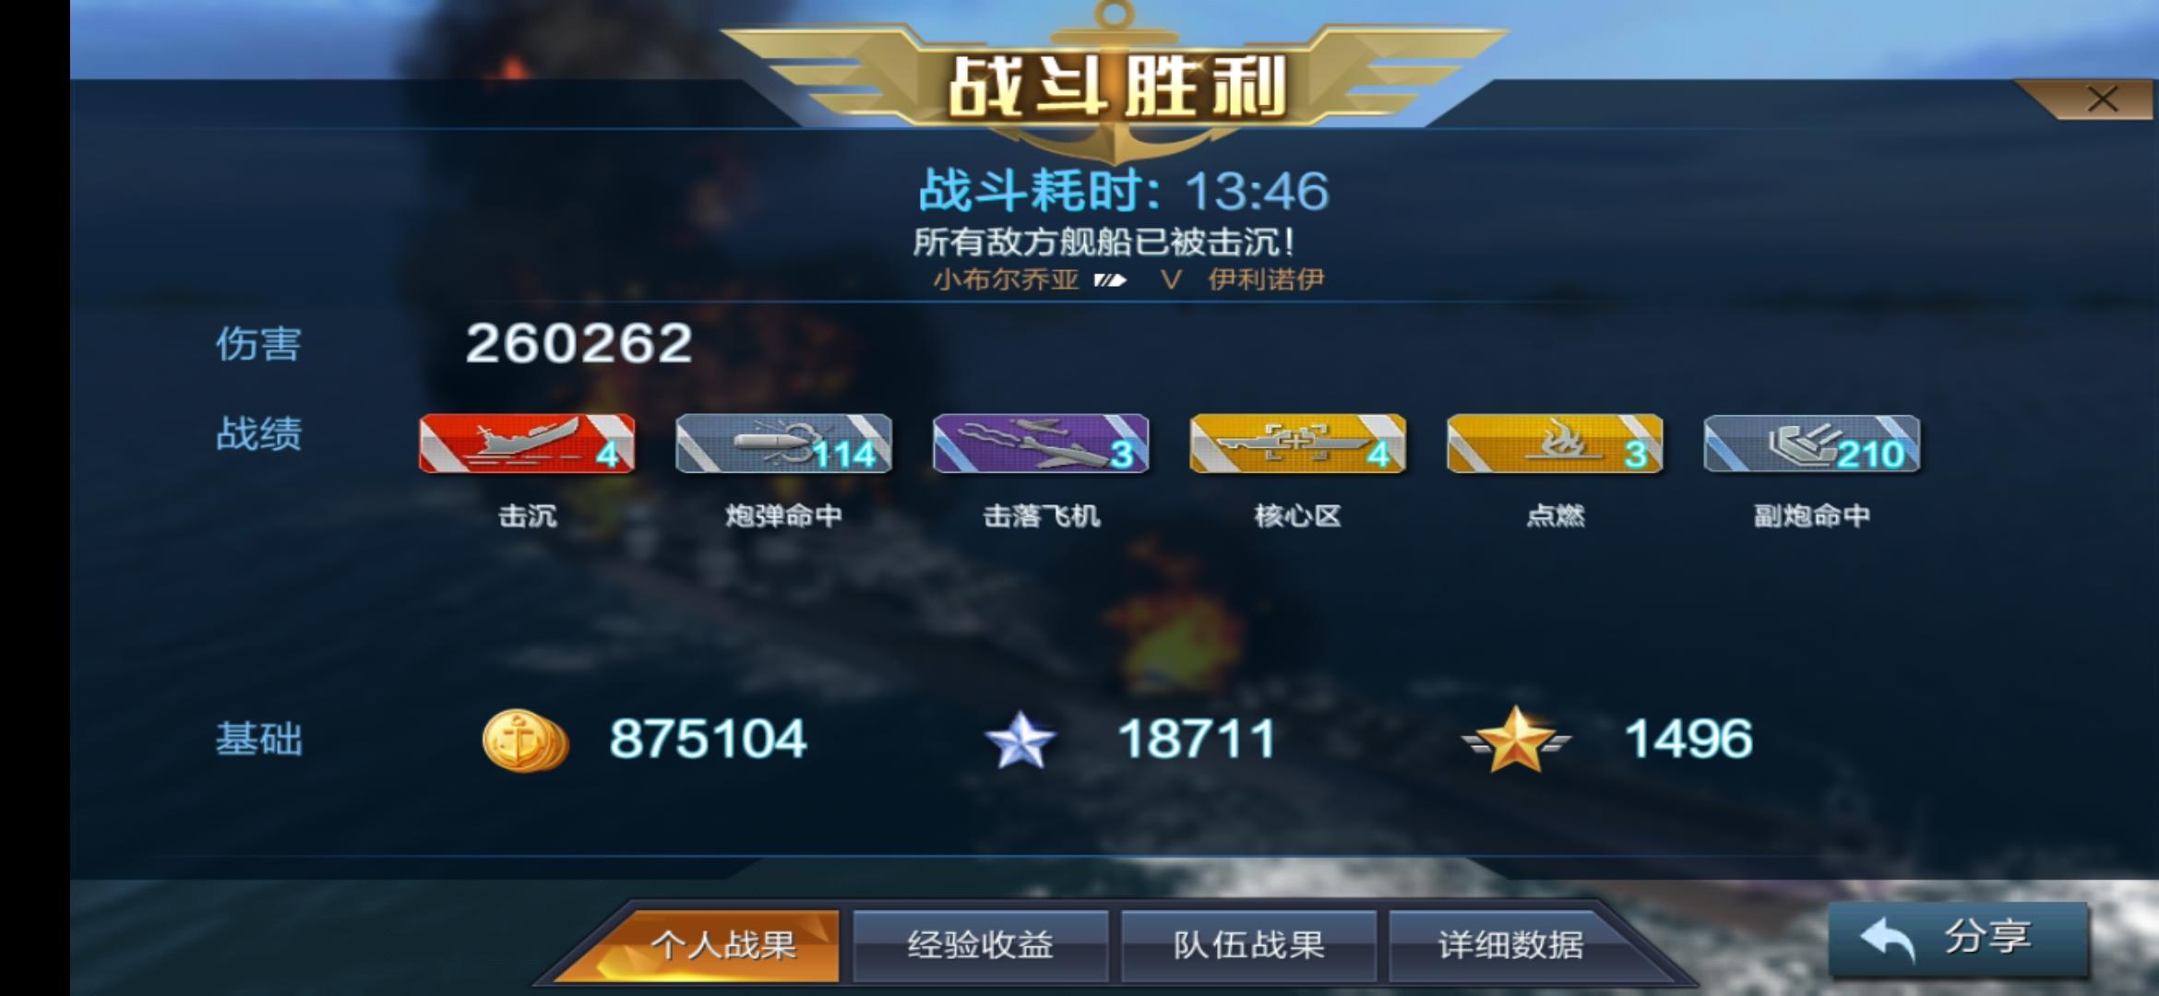Open the 详细数据 tab
The height and width of the screenshot is (996, 2159).
1511,945
